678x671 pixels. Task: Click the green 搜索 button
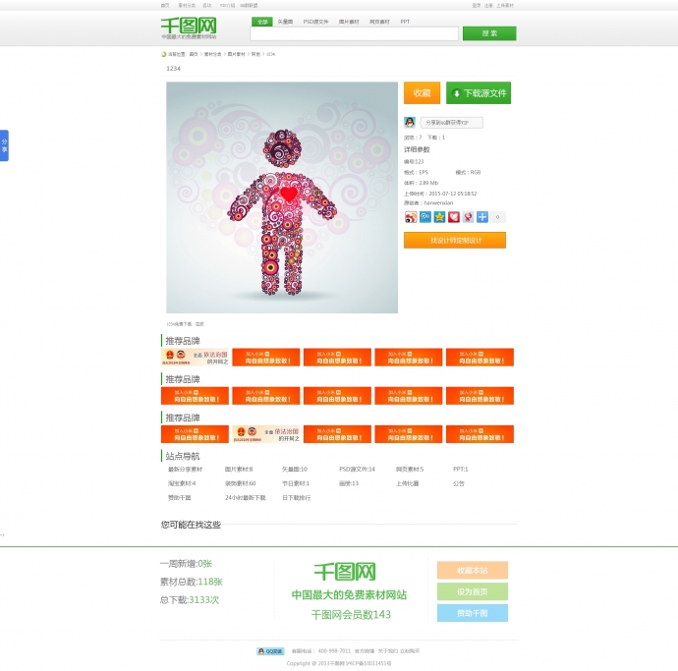click(489, 33)
